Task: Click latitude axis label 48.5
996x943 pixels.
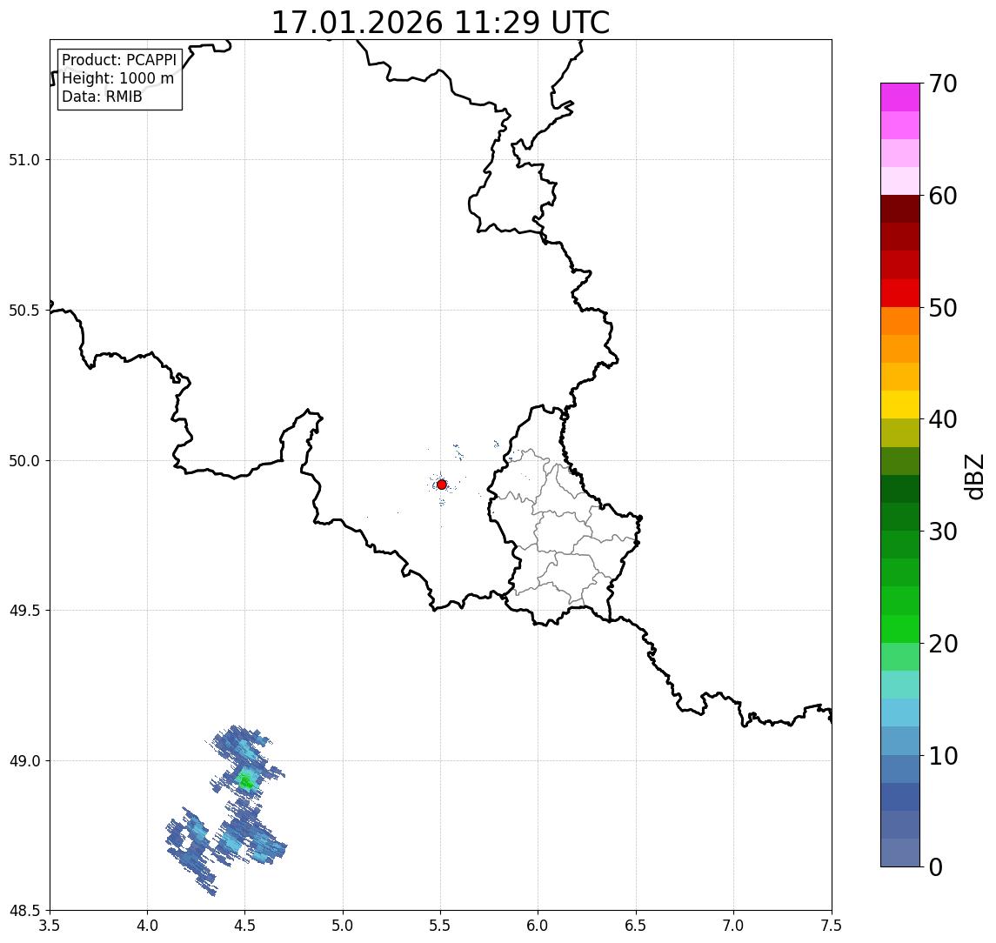Action: pyautogui.click(x=24, y=911)
